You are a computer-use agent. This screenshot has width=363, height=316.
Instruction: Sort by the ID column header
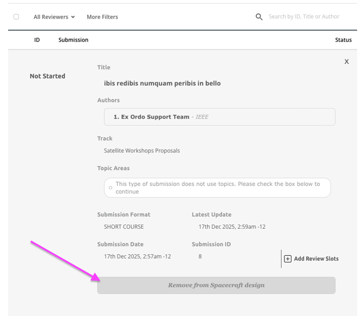(x=37, y=40)
